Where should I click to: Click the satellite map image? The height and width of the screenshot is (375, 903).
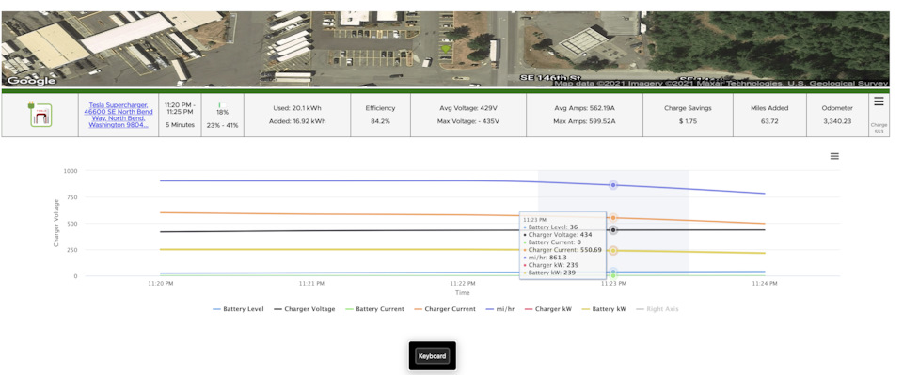tap(445, 50)
